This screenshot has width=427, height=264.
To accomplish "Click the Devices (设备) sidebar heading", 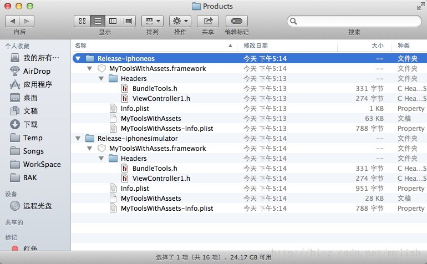I will coord(11,194).
